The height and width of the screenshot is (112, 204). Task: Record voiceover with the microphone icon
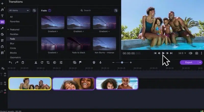(100, 62)
